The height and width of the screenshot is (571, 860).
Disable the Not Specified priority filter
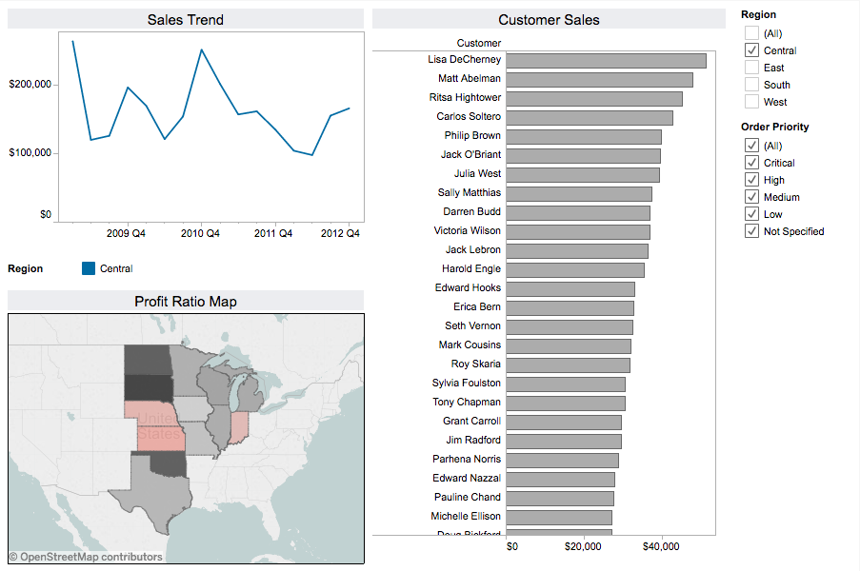tap(751, 230)
